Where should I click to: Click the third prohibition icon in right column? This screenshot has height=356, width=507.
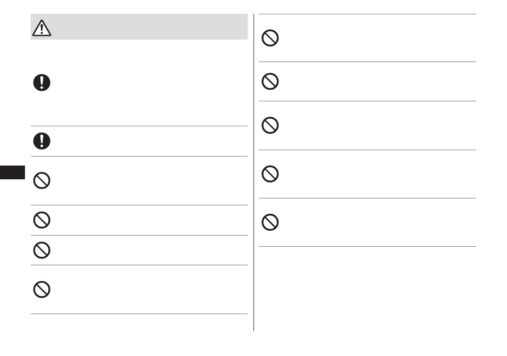[270, 125]
